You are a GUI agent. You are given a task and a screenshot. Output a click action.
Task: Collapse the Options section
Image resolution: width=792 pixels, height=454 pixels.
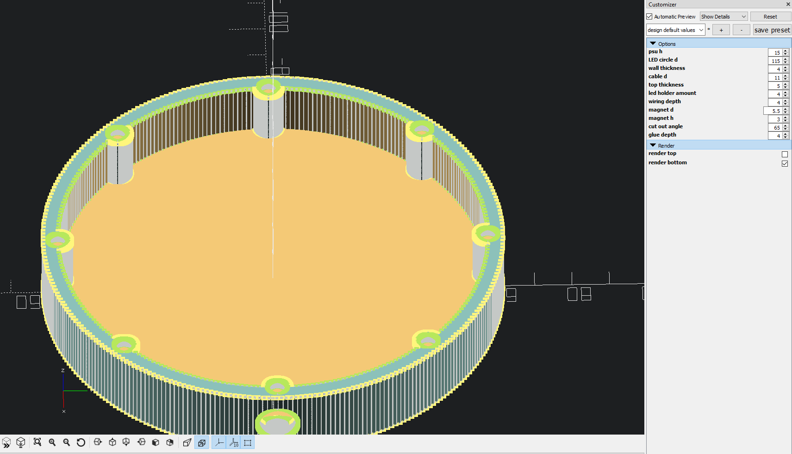[x=653, y=44]
